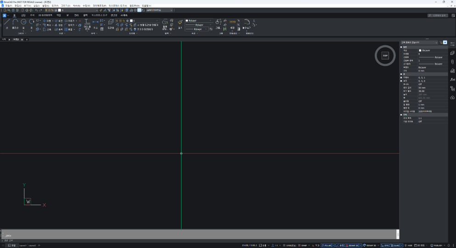Select the Line drawing tool
456x248 pixels.
pos(7,23)
